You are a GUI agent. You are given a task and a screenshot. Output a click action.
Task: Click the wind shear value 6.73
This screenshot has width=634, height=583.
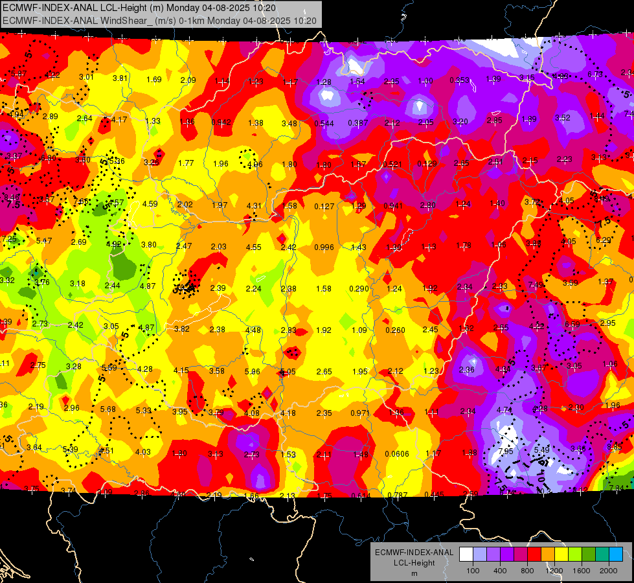pyautogui.click(x=595, y=74)
